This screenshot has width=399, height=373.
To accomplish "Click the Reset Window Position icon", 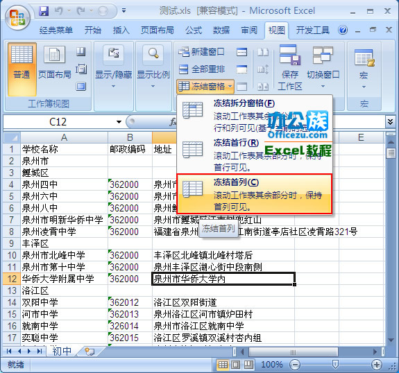I will pos(263,87).
